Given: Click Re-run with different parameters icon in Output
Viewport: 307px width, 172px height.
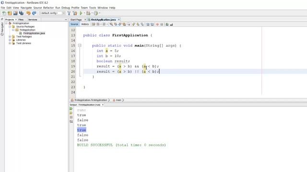Looking at the screenshot, I should pyautogui.click(x=71, y=113).
